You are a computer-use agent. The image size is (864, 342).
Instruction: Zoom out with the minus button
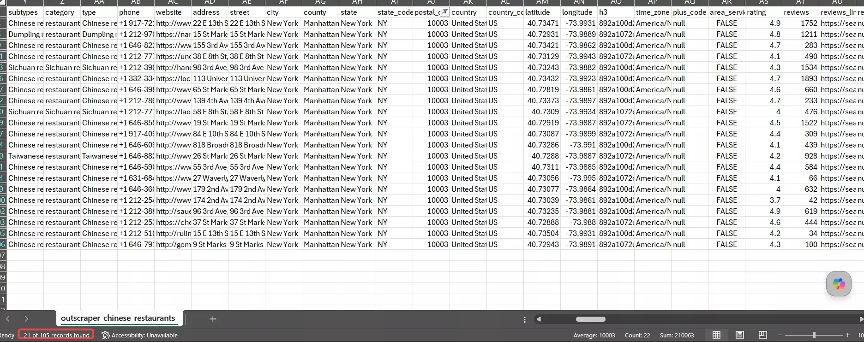point(780,335)
